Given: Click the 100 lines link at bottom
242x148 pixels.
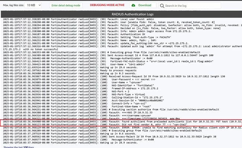Looking at the screenshot, I should (x=29, y=147).
